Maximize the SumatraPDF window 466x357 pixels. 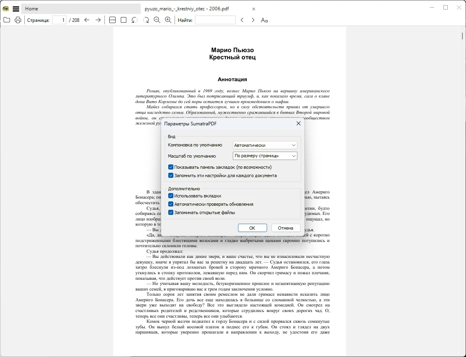pyautogui.click(x=446, y=8)
